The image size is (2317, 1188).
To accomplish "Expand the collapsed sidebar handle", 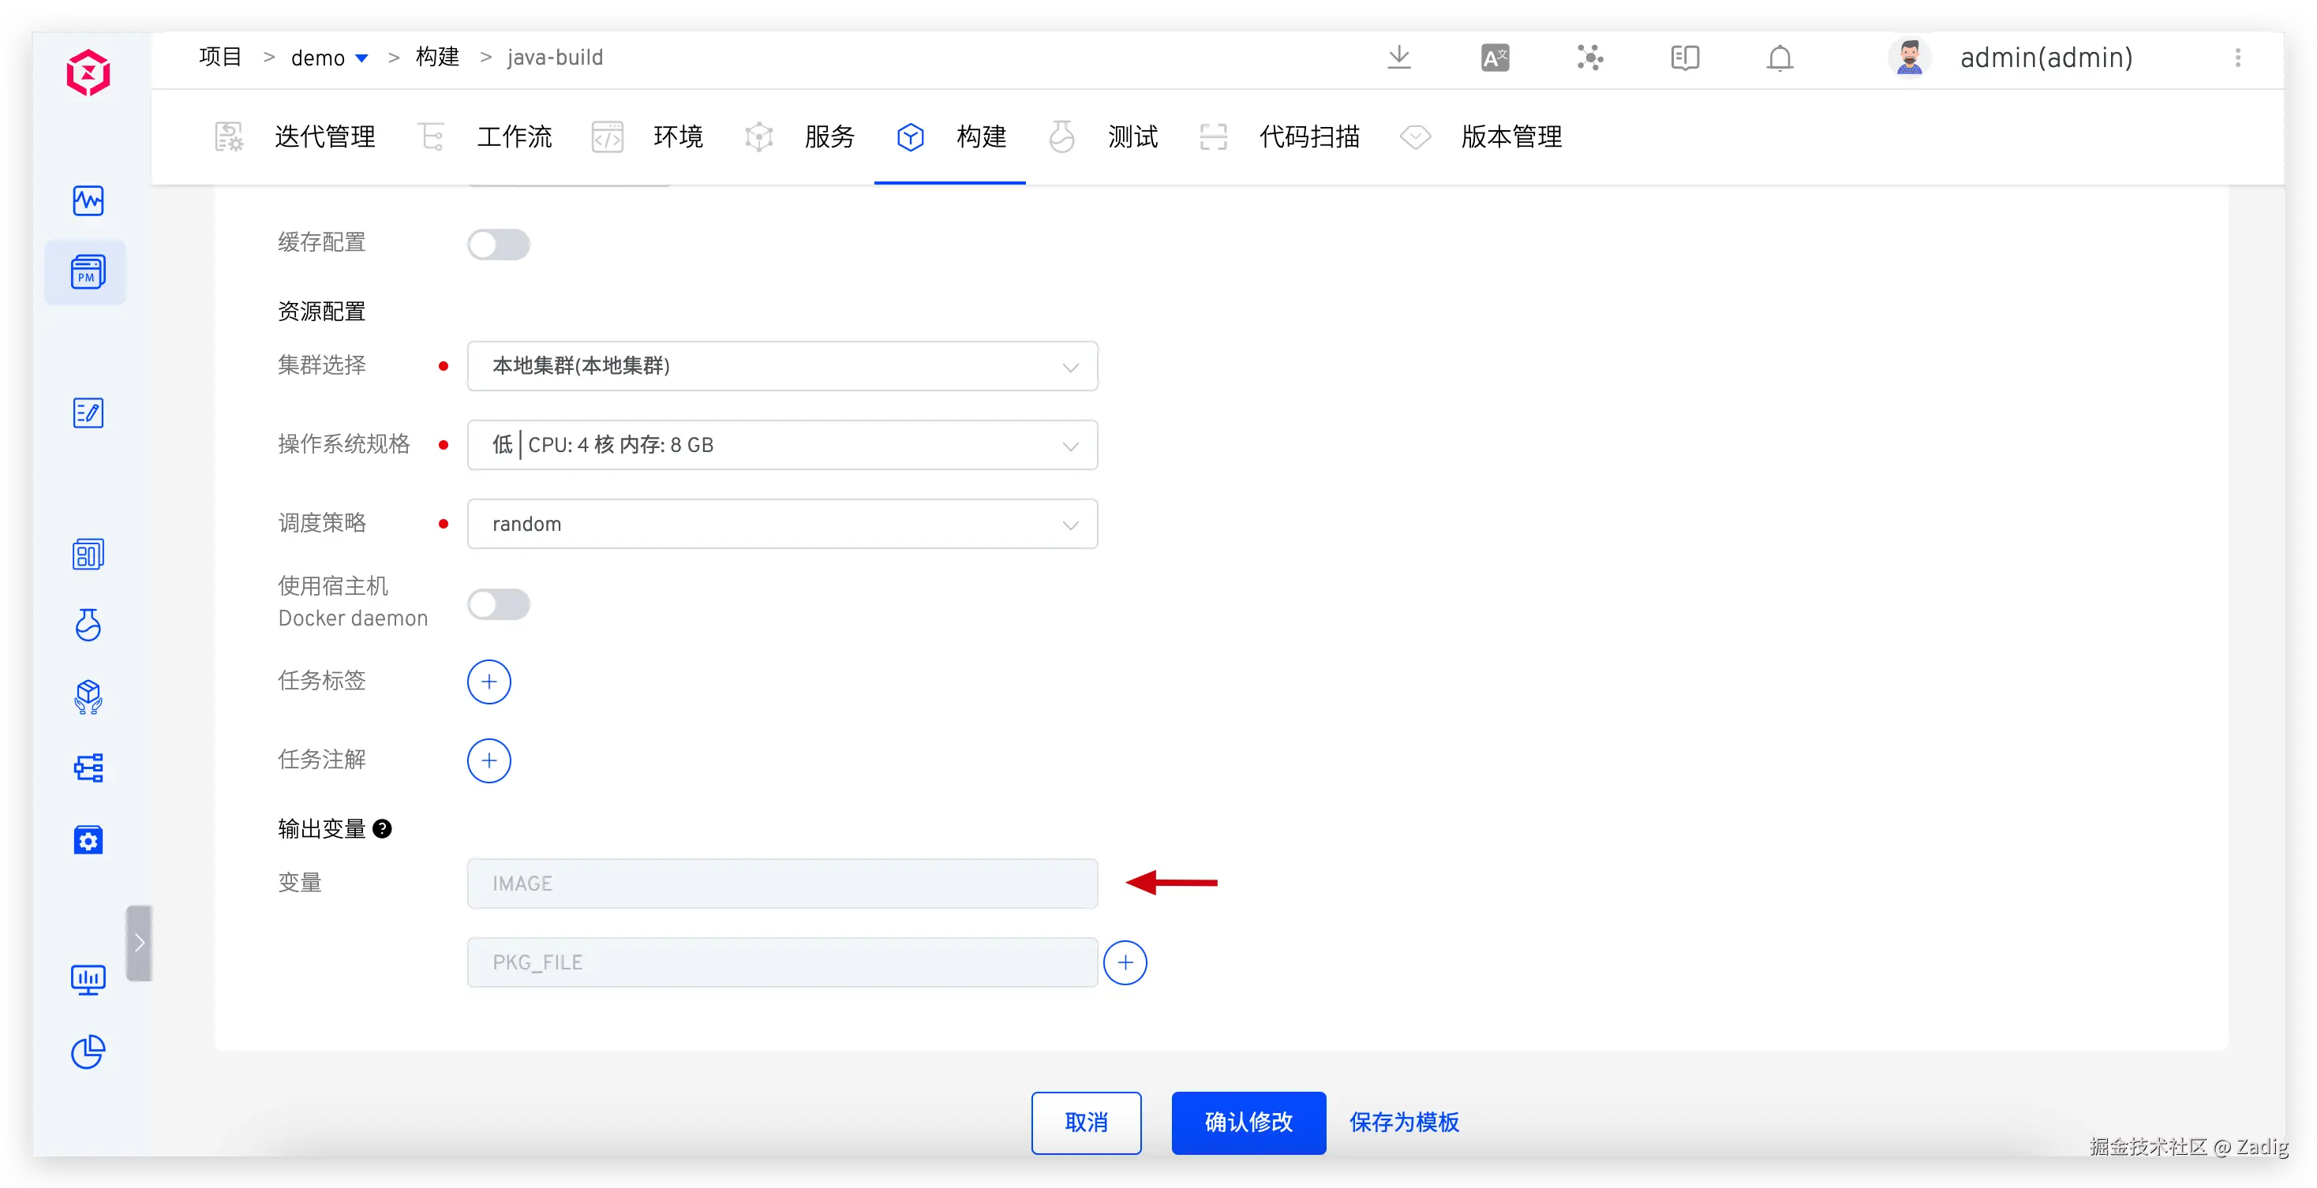I will (140, 943).
